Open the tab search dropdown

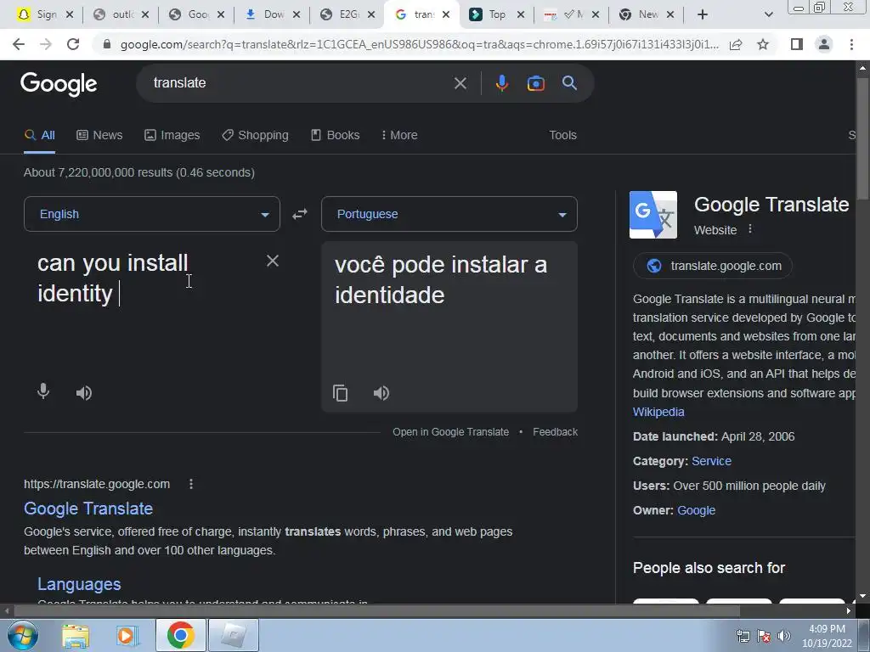[x=768, y=14]
